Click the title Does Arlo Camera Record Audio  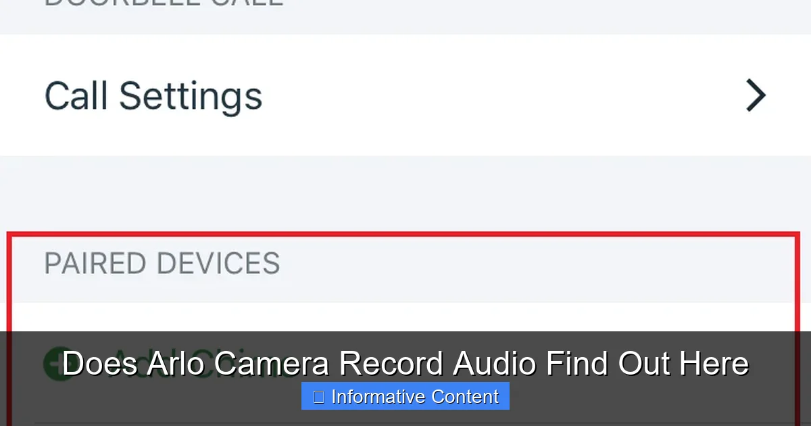(x=405, y=363)
